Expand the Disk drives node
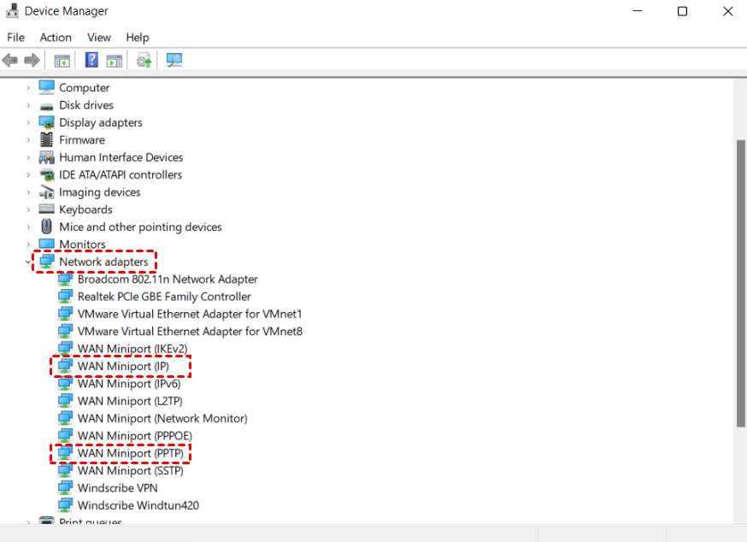This screenshot has height=542, width=747. pyautogui.click(x=28, y=105)
